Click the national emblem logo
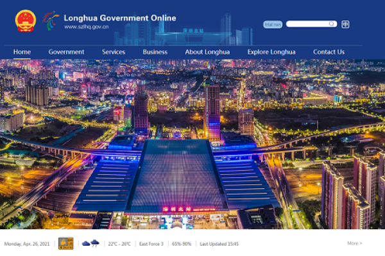385x256 pixels. (26, 21)
